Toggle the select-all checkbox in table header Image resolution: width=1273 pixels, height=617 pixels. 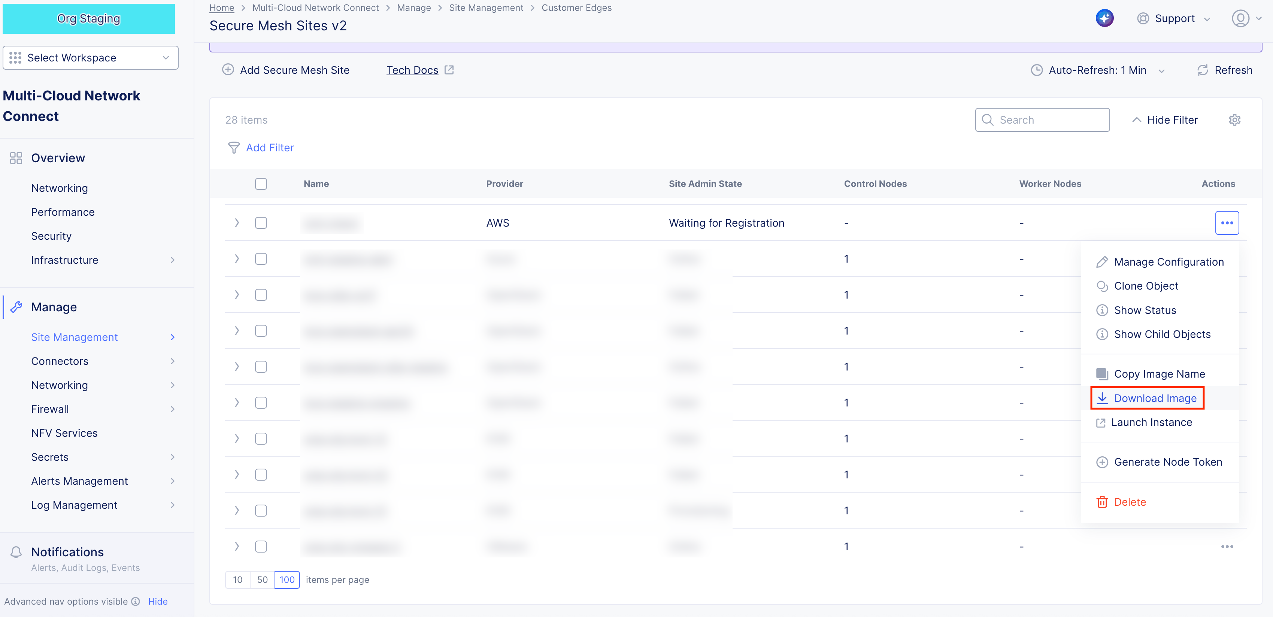261,184
